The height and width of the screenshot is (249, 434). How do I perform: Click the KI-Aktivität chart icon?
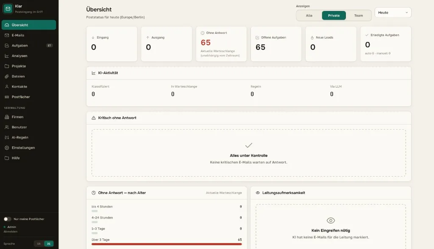[x=94, y=73]
